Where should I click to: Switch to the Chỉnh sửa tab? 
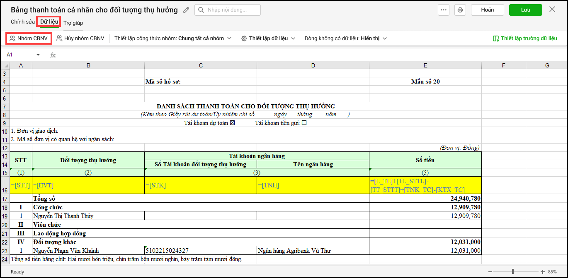pyautogui.click(x=23, y=22)
